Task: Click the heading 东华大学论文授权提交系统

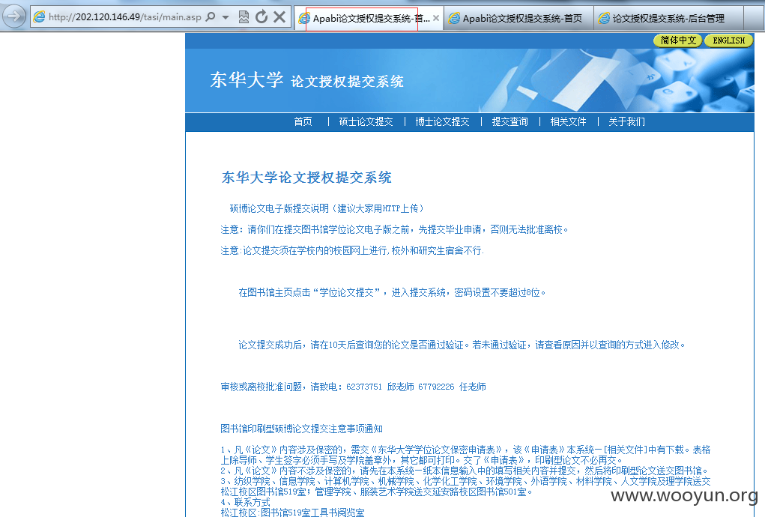Action: coord(306,178)
